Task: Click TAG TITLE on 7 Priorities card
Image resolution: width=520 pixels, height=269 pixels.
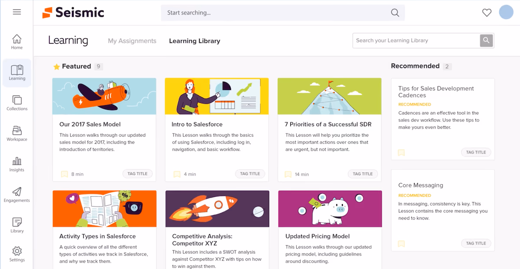Action: pyautogui.click(x=363, y=174)
